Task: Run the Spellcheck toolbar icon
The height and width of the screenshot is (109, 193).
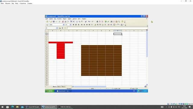Action: [71, 21]
